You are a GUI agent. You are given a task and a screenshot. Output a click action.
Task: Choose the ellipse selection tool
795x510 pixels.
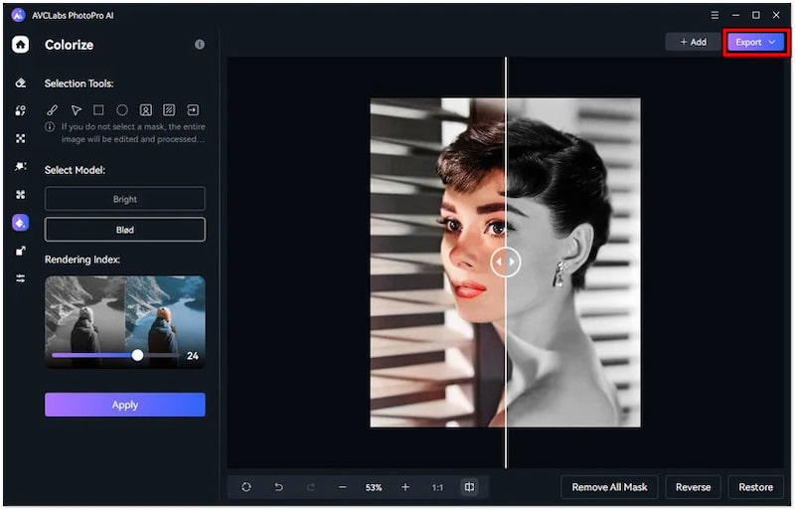point(122,110)
